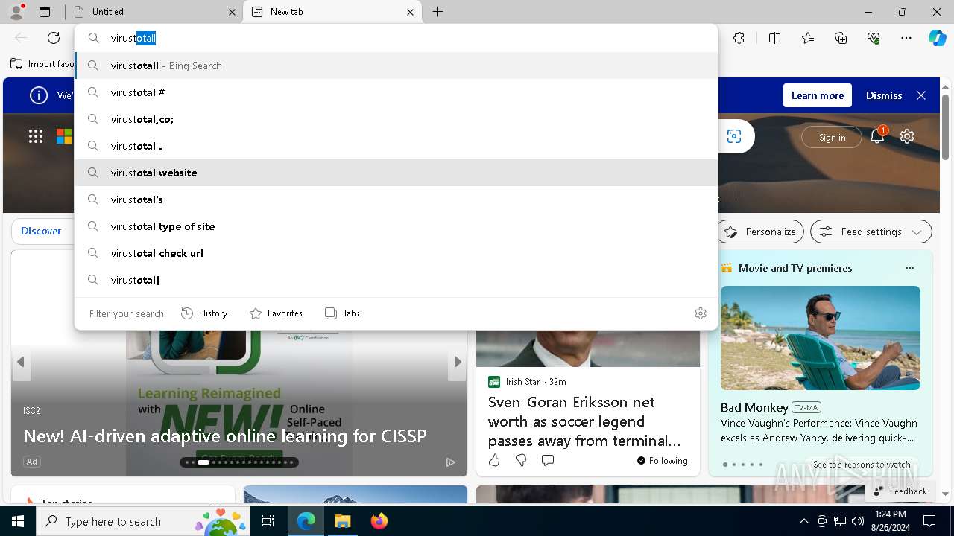Open the Bad Monkey thumbnail image
954x536 pixels.
[x=821, y=338]
